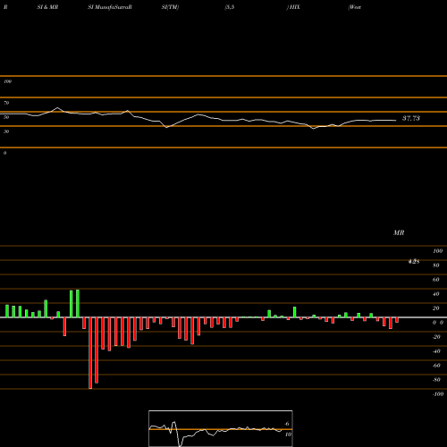Click the MR axis label 20 on right

[436, 308]
